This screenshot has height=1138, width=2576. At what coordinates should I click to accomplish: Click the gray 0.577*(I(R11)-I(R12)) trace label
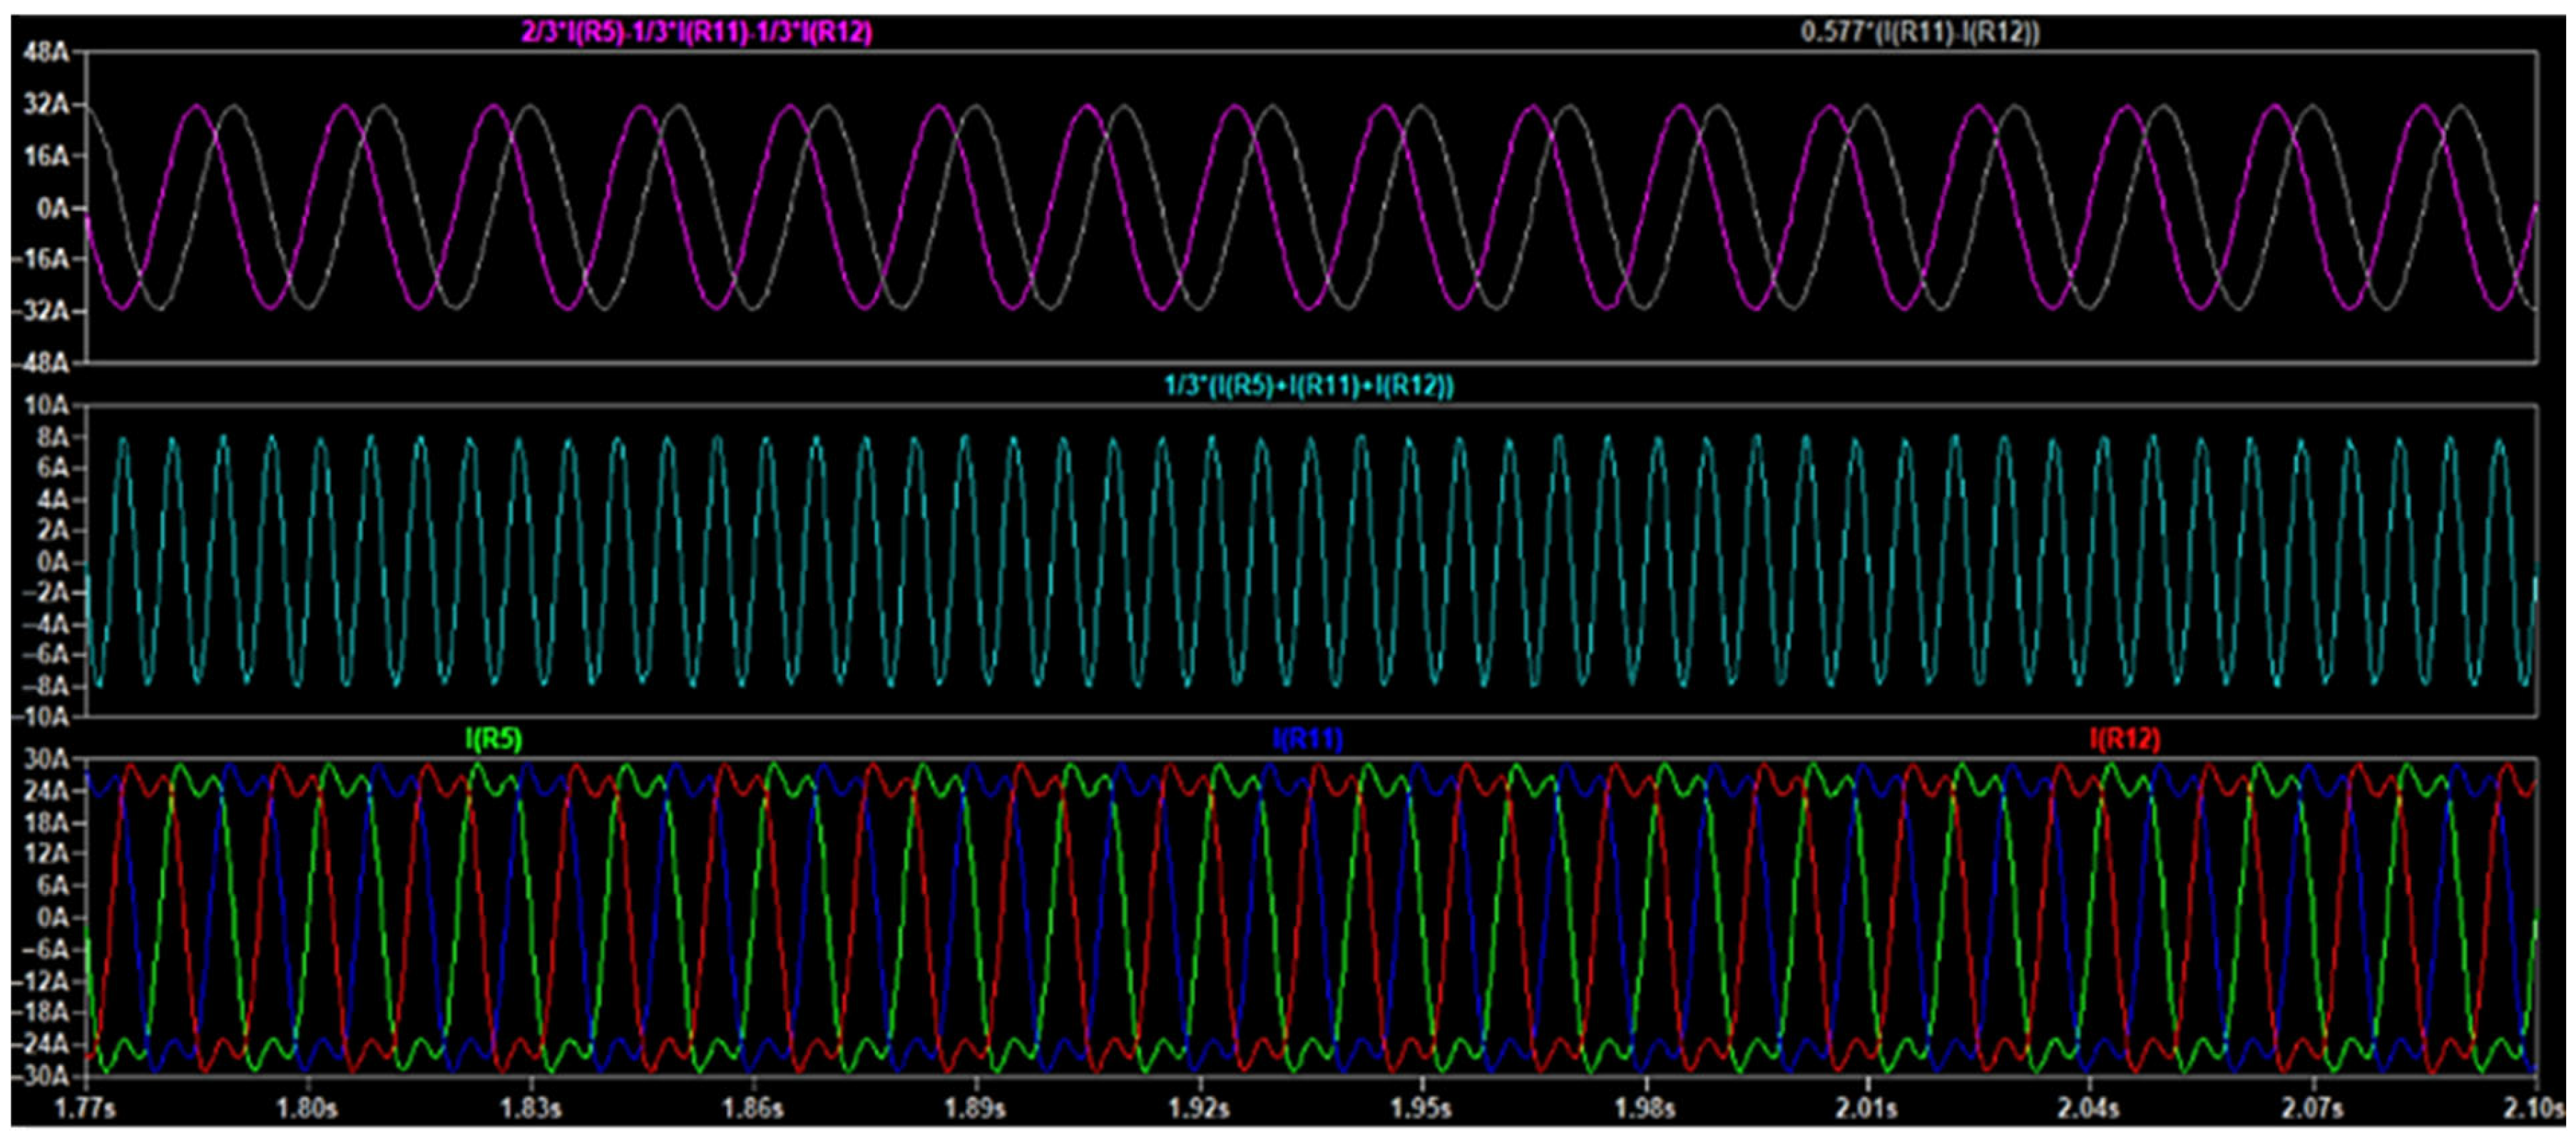[1920, 33]
